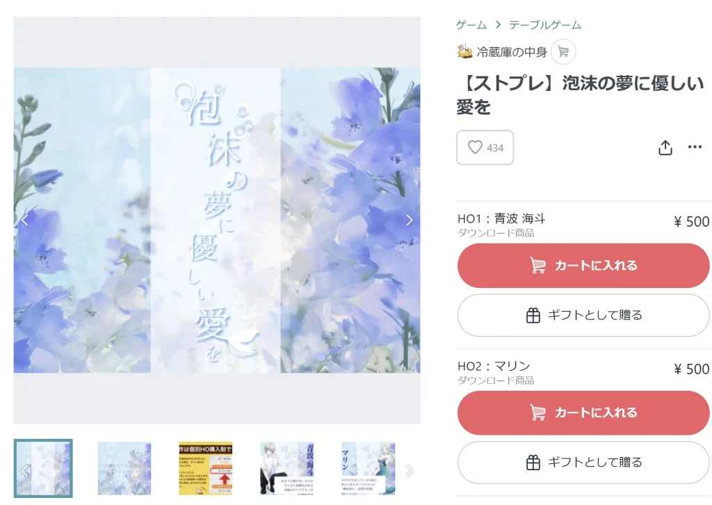Open the three-dots more options menu
This screenshot has width=712, height=505.
tap(695, 147)
